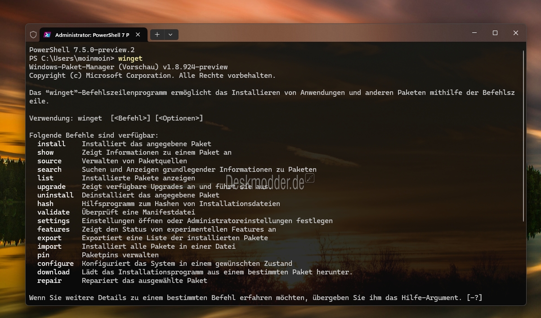
Task: Click the 'export' command entry
Action: 49,238
